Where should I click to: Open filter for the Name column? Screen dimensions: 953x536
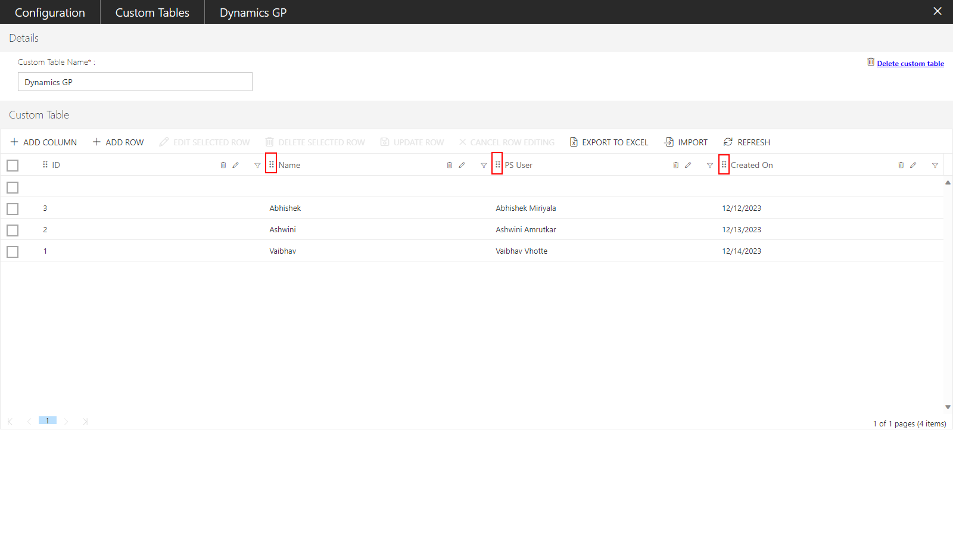(484, 166)
